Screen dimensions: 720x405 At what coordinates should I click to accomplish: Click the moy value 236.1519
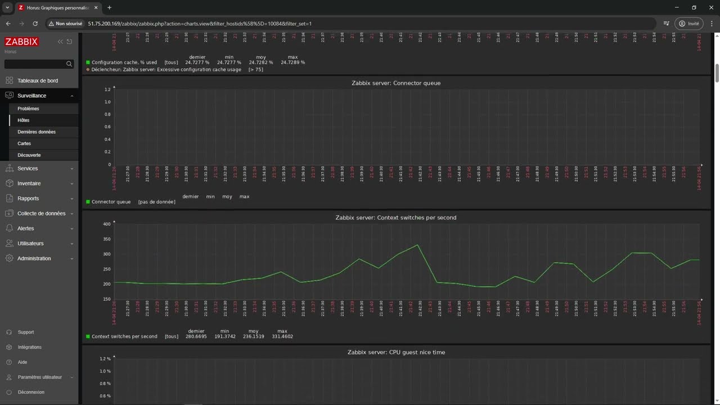254,336
